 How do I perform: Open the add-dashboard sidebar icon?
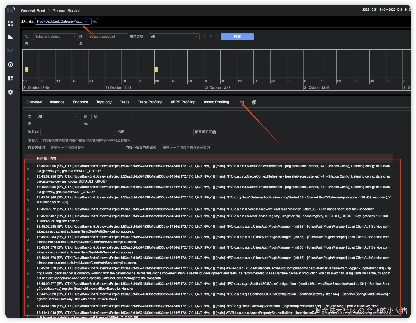10,78
